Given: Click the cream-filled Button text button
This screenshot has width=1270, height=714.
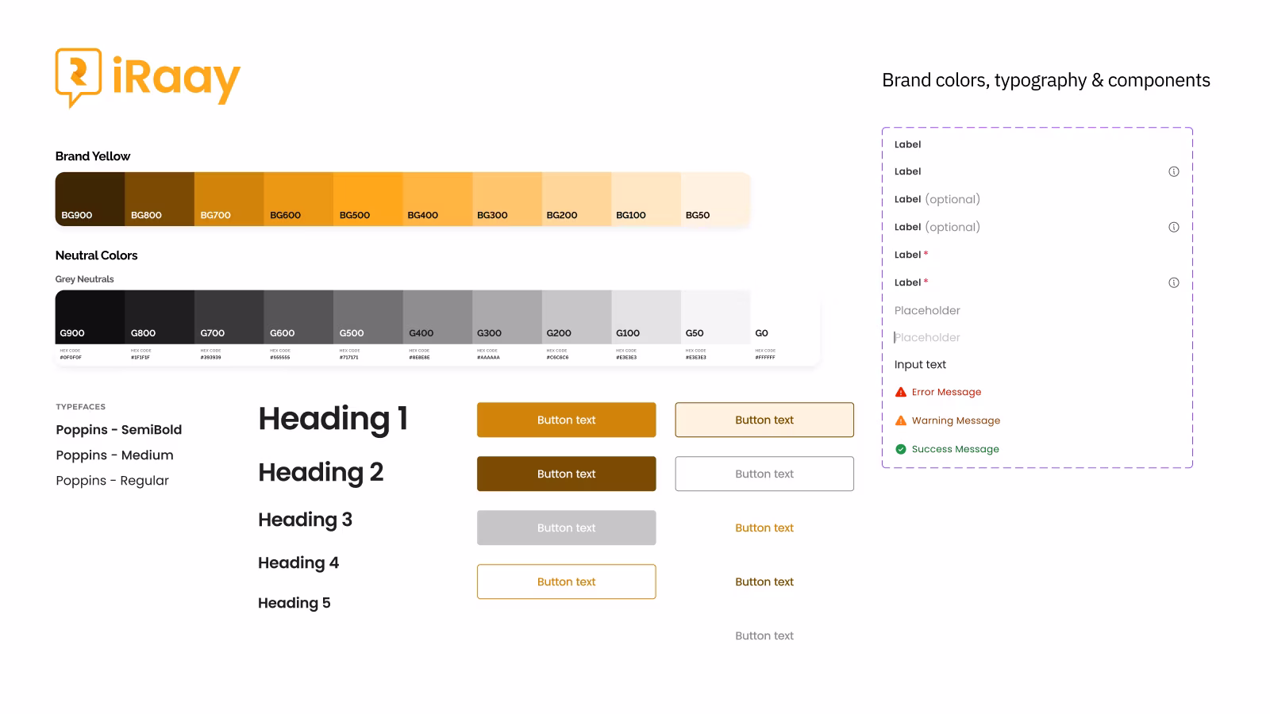Looking at the screenshot, I should tap(764, 420).
